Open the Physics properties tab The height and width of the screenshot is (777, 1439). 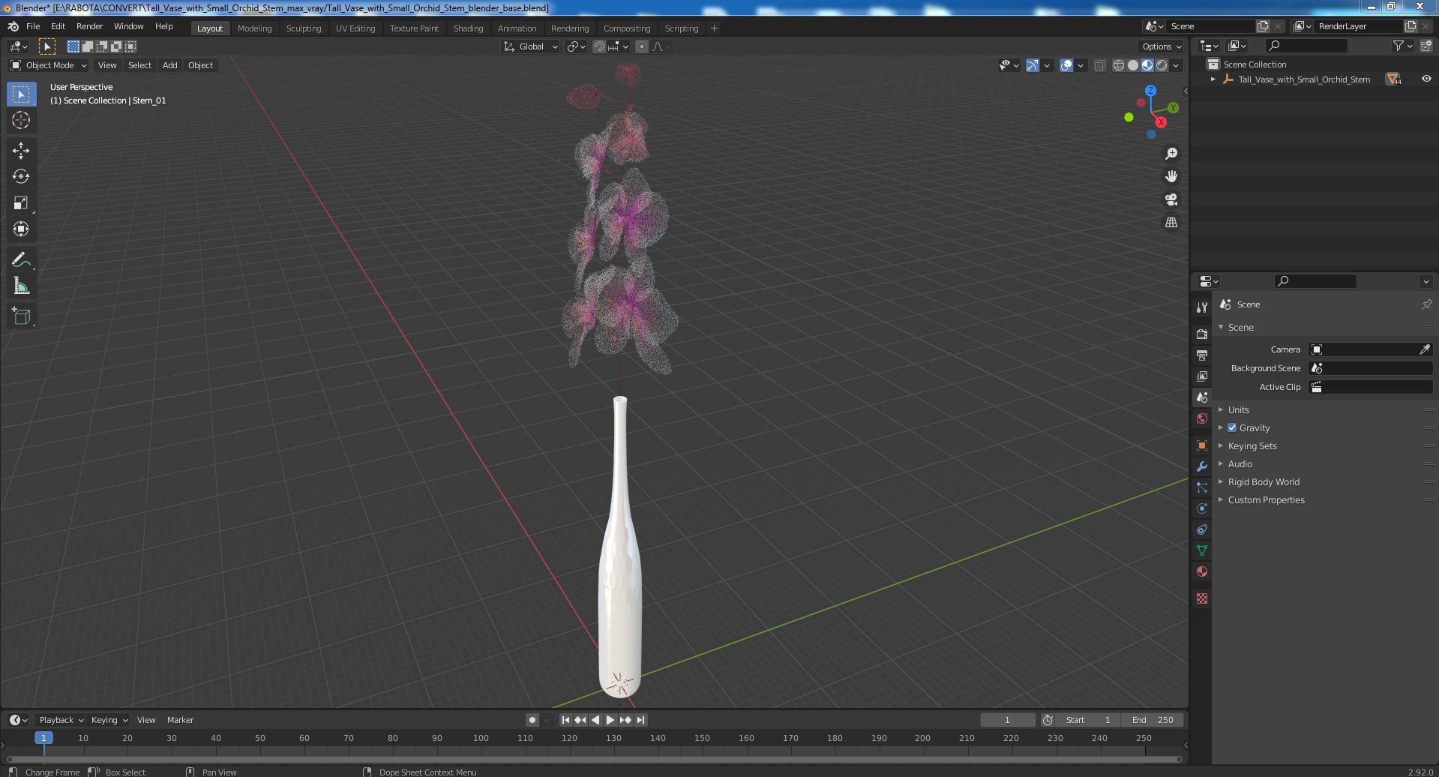[1202, 508]
